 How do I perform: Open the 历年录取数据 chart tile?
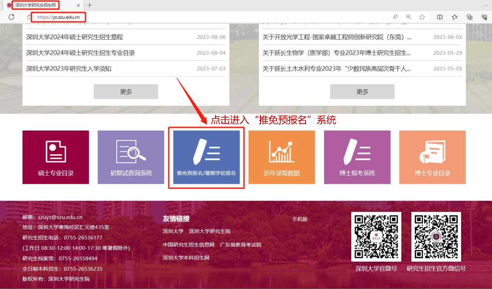point(282,157)
